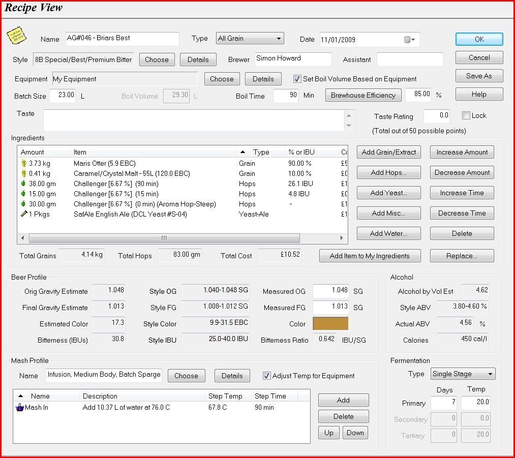The height and width of the screenshot is (458, 515).
Task: Move mash step Up
Action: point(329,433)
